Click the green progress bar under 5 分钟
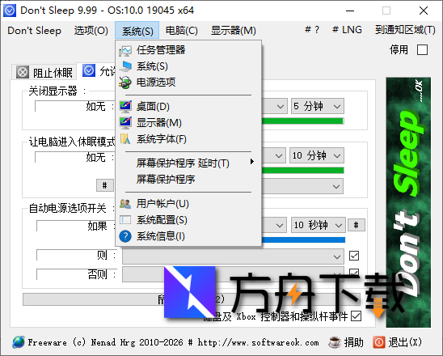The image size is (443, 356). (302, 121)
